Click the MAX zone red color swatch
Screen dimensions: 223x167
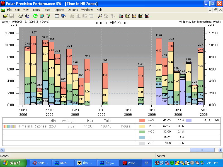pos(142,121)
